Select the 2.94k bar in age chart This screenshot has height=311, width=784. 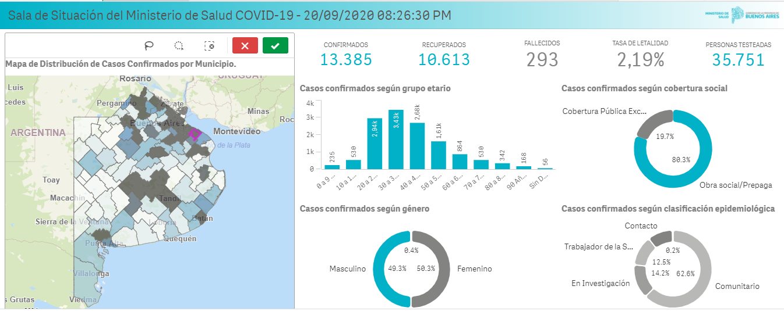tap(375, 144)
